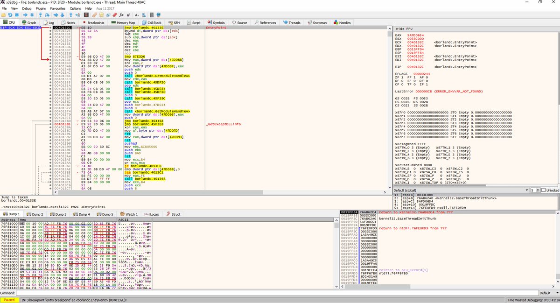Click the Trace into toolbar icon
560x303 pixels.
[x=56, y=15]
